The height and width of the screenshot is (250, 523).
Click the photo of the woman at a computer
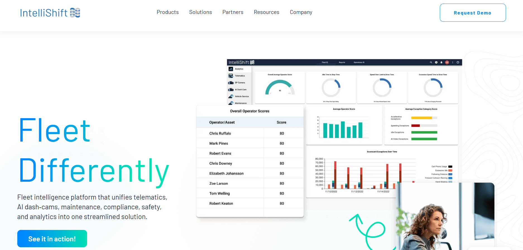point(445,216)
